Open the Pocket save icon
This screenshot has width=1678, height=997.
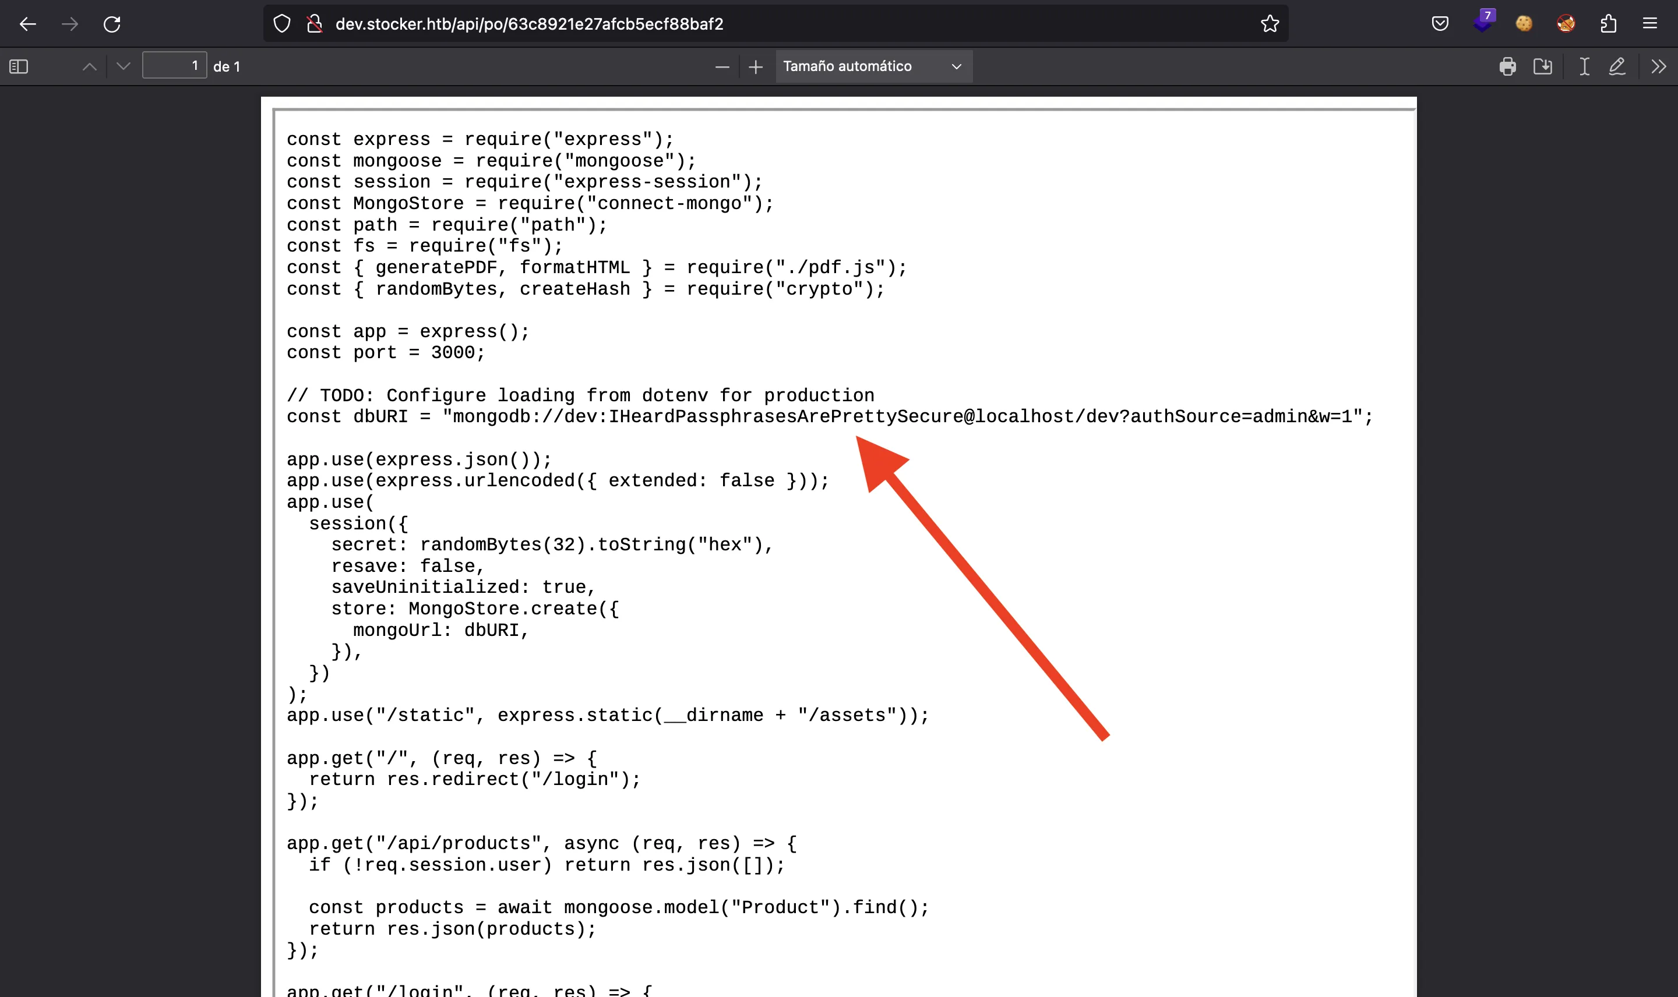point(1440,24)
